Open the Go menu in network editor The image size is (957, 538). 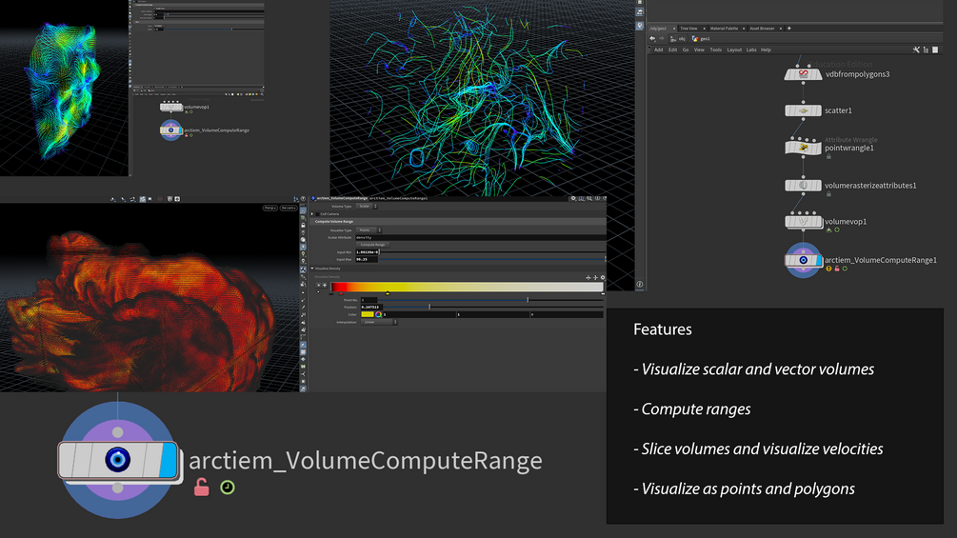pyautogui.click(x=686, y=50)
